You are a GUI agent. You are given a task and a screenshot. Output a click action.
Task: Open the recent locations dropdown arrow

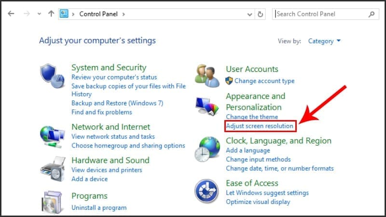[x=39, y=14]
